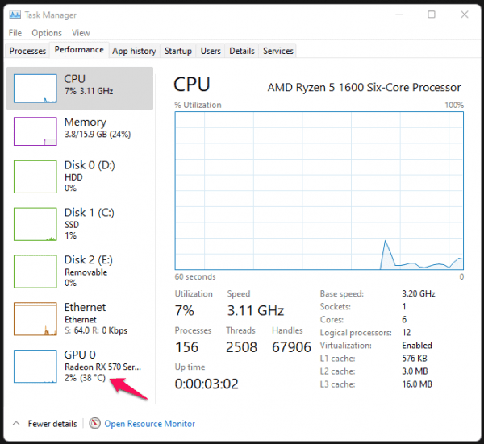Select the GPU 0 mini graph thumbnail

[35, 367]
